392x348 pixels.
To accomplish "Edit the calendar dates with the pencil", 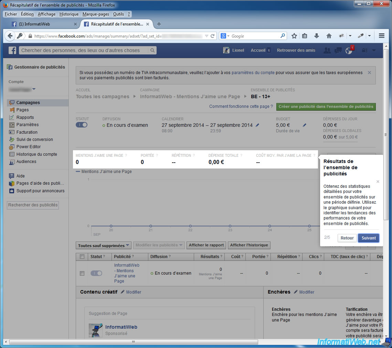I will tap(257, 125).
